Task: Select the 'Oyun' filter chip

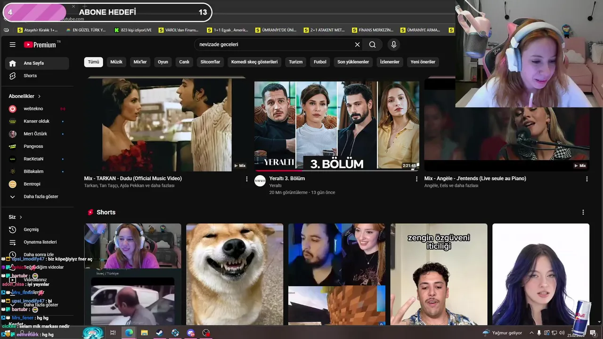Action: pyautogui.click(x=163, y=62)
